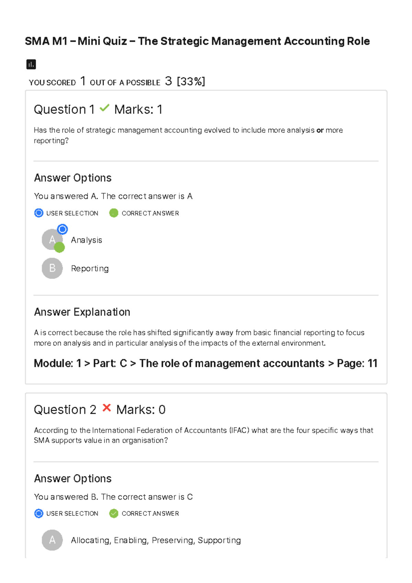Click the green correct marker under option A

[59, 247]
